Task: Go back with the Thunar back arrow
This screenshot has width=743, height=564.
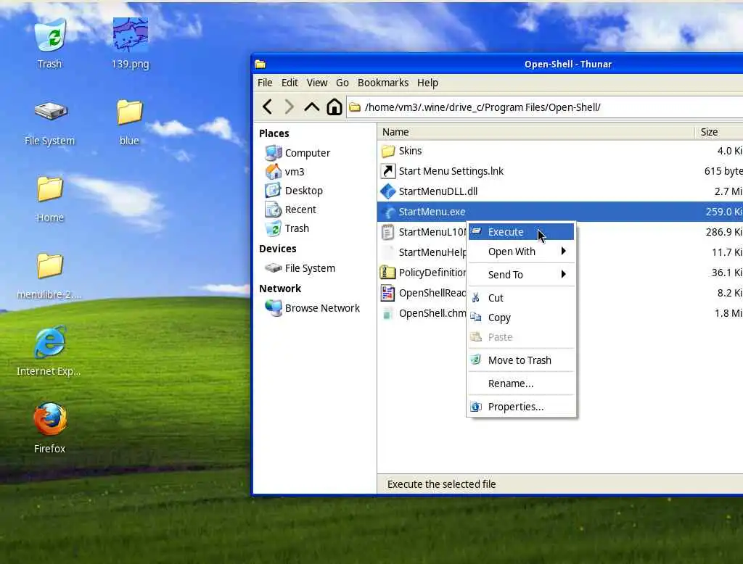Action: click(267, 107)
